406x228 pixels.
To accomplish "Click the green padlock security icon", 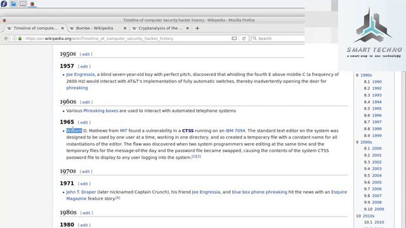I will point(20,38).
